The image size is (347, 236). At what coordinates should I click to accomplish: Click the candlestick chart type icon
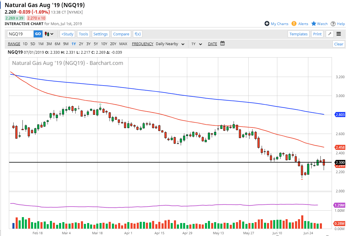pyautogui.click(x=47, y=34)
